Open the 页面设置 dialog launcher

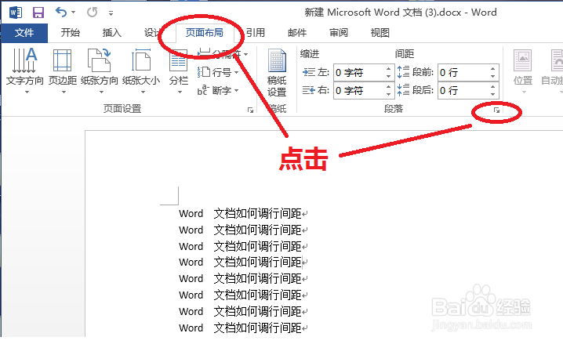pos(250,110)
